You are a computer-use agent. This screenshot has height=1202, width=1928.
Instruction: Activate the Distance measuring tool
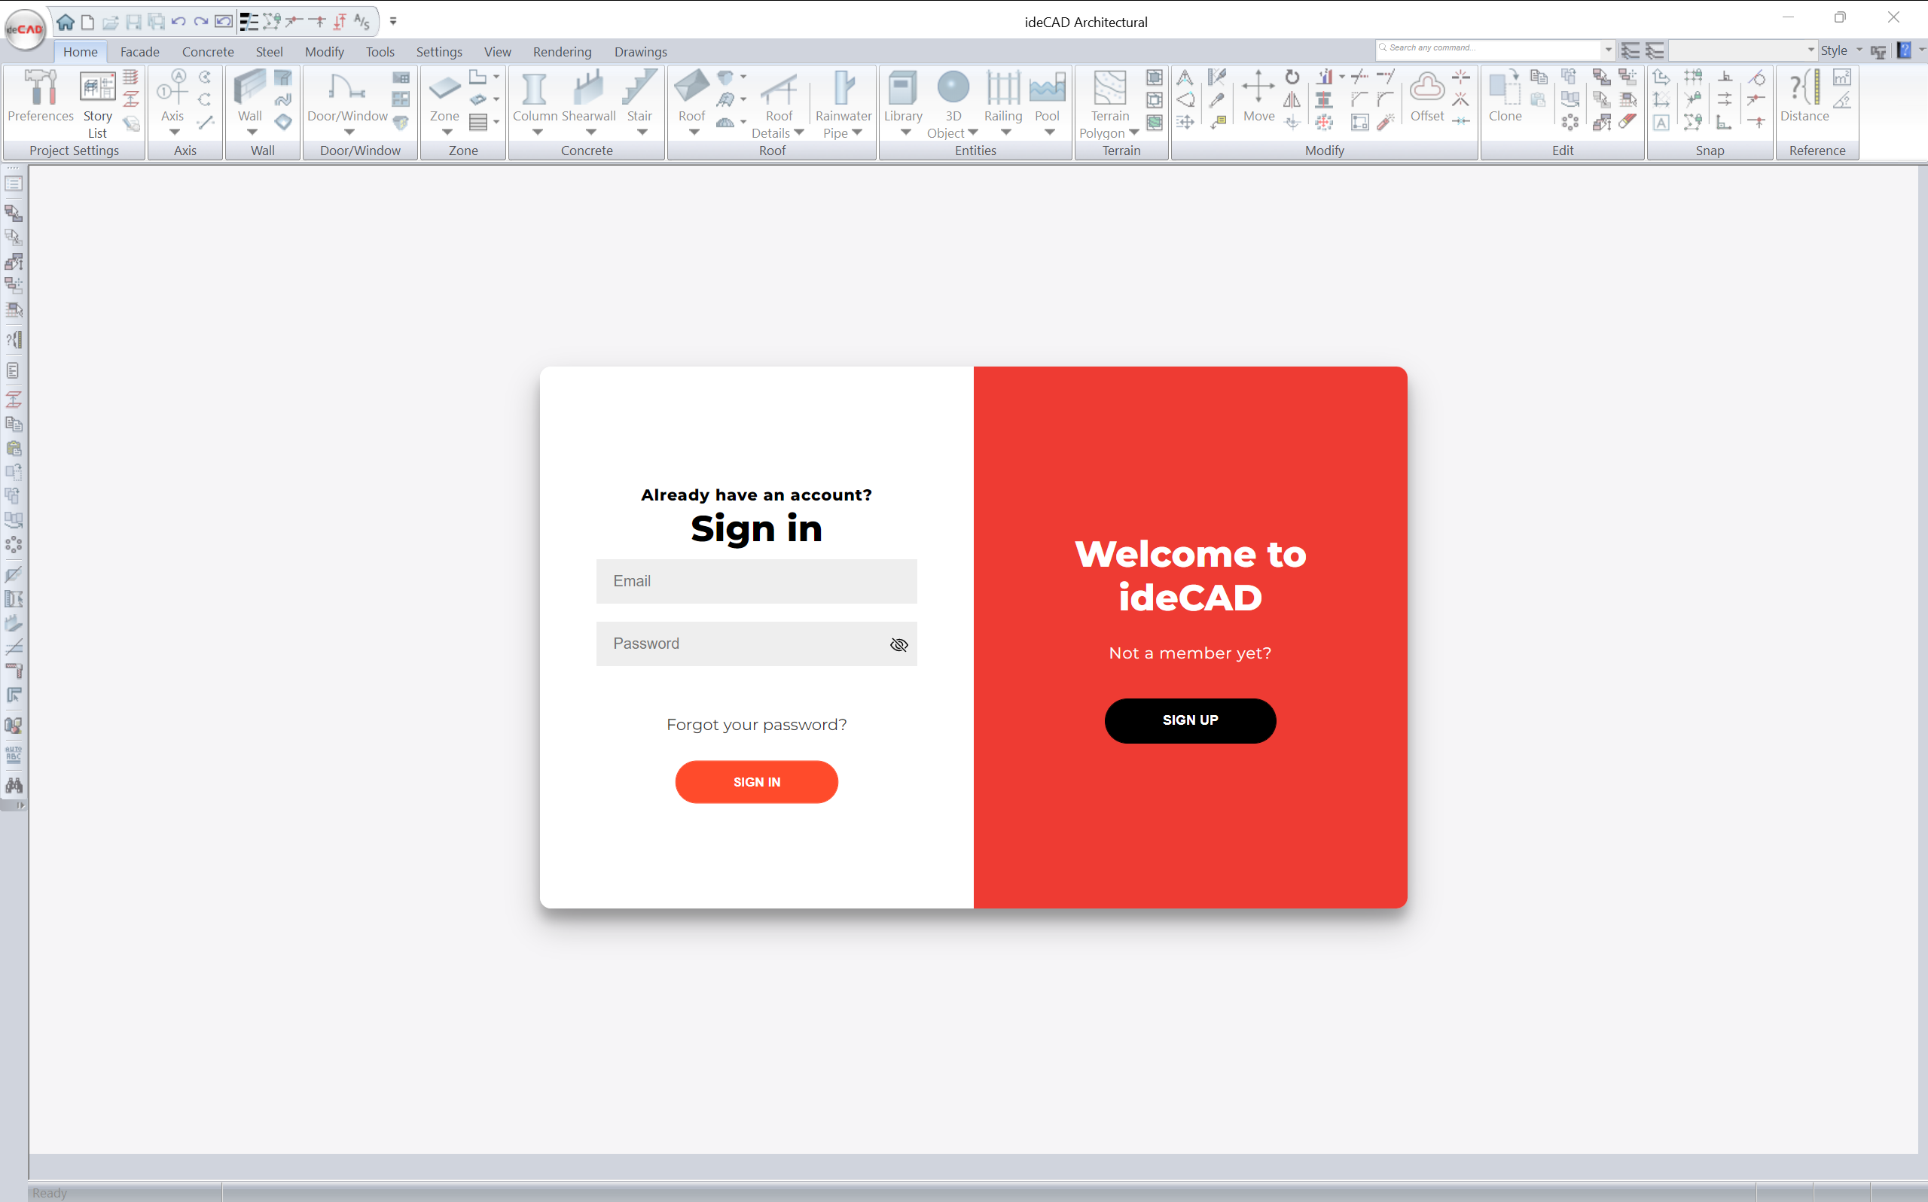click(x=1804, y=96)
